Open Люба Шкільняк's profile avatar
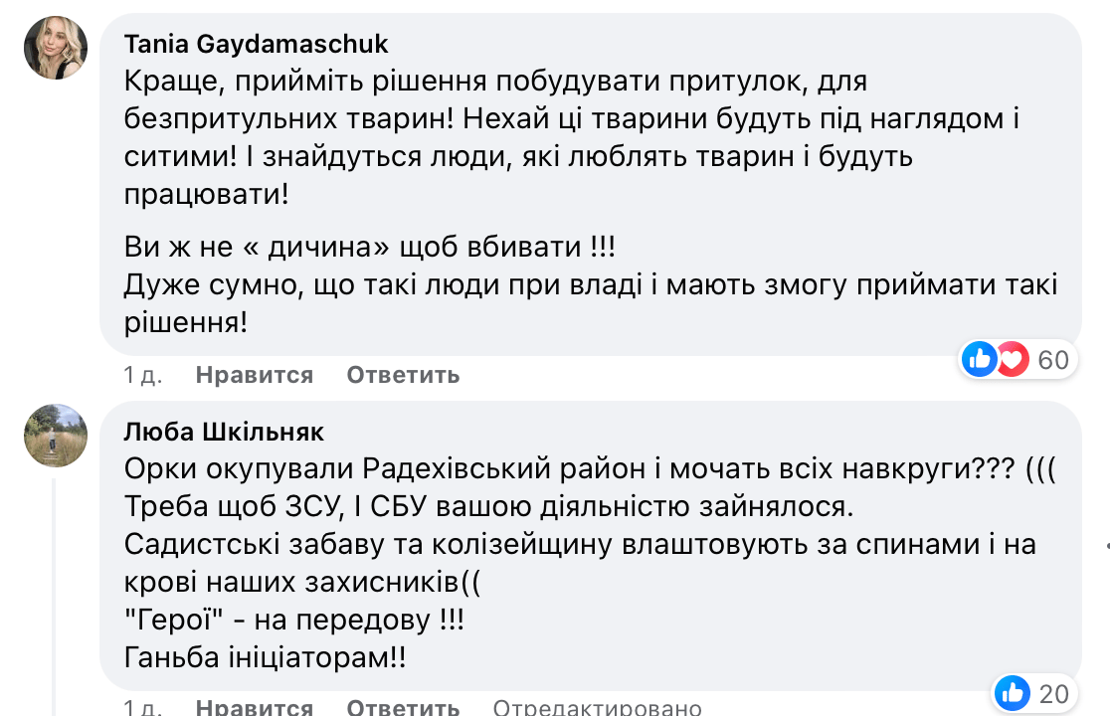The width and height of the screenshot is (1110, 716). (56, 436)
